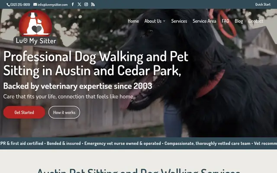
Task: Click info@luvmysitter.com email link
Action: click(52, 5)
